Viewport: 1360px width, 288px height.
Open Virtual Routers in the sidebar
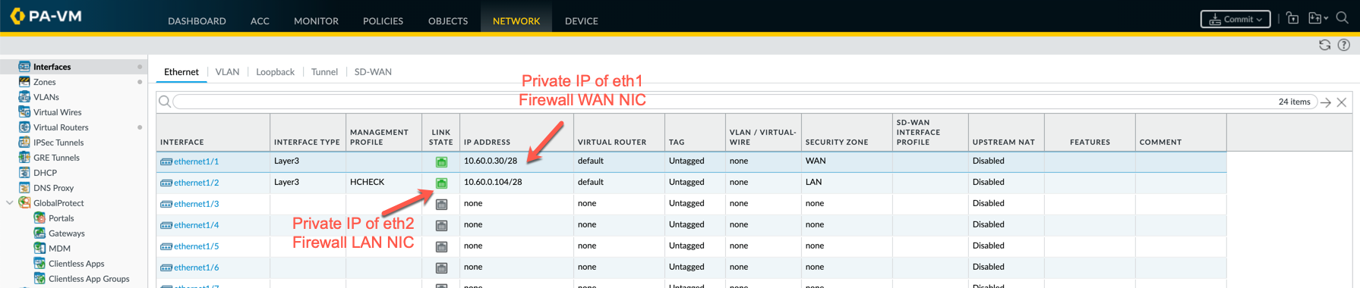coord(61,127)
